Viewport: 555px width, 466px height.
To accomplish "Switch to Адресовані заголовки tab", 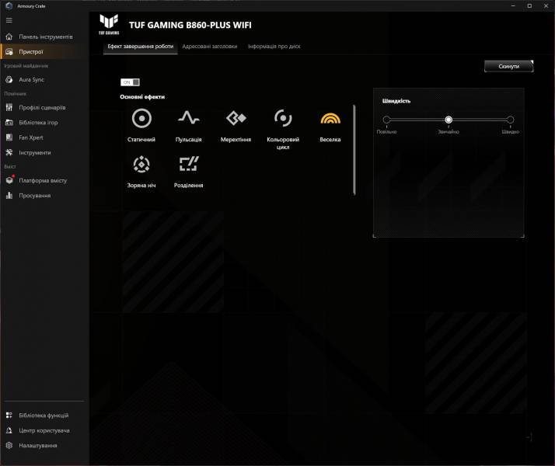I will point(210,47).
